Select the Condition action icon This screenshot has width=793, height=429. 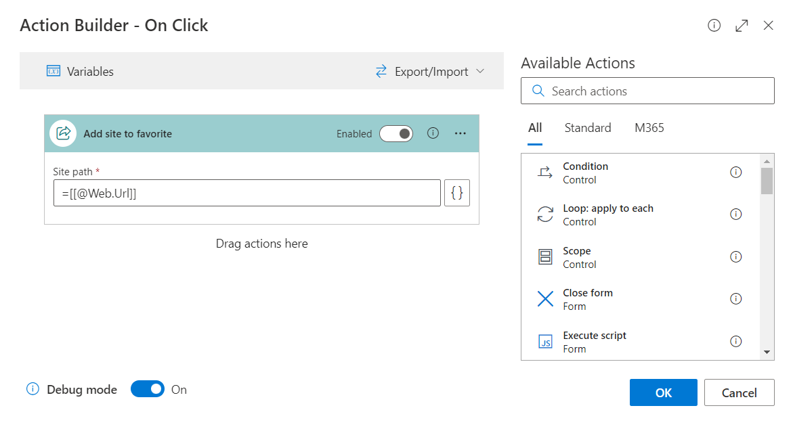pos(545,173)
